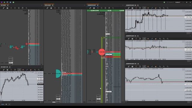192x108 pixels.
Task: Toggle the corner grid icon in 4H chart
Action: coord(183,11)
